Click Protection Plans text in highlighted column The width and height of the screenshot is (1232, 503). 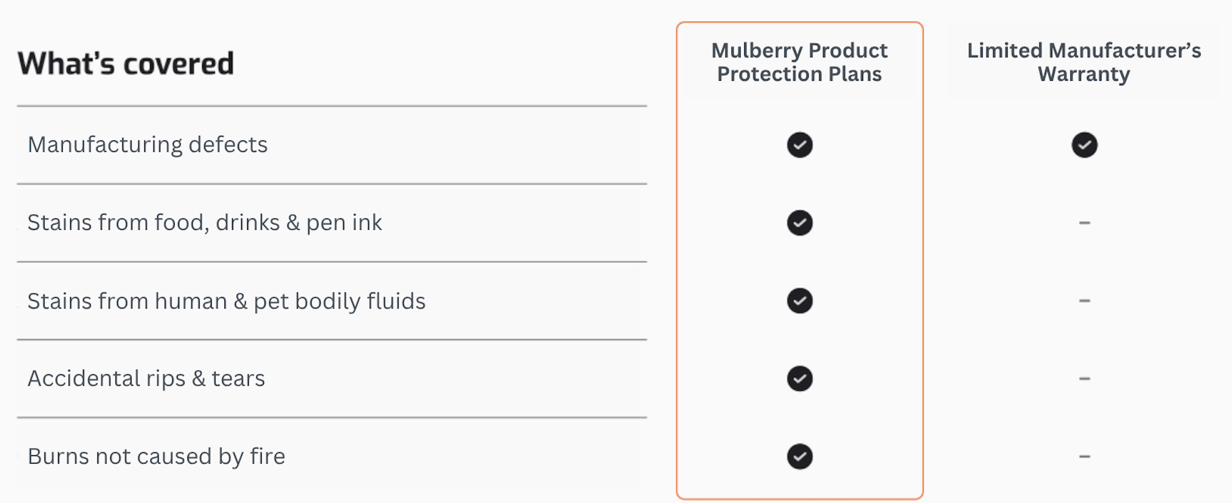799,74
